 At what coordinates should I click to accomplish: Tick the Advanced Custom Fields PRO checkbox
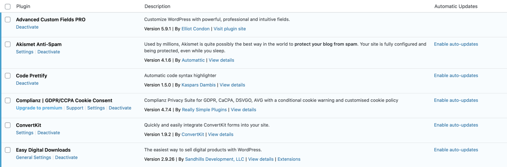pyautogui.click(x=8, y=20)
